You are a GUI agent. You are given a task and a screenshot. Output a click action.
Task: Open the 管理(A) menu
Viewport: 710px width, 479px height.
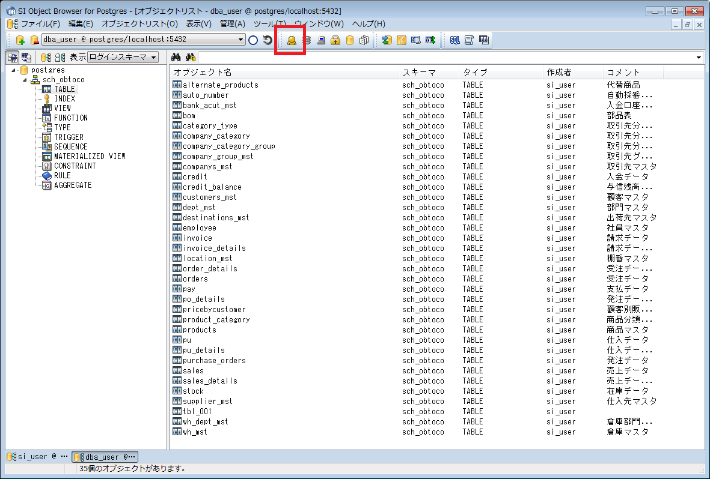[x=233, y=24]
